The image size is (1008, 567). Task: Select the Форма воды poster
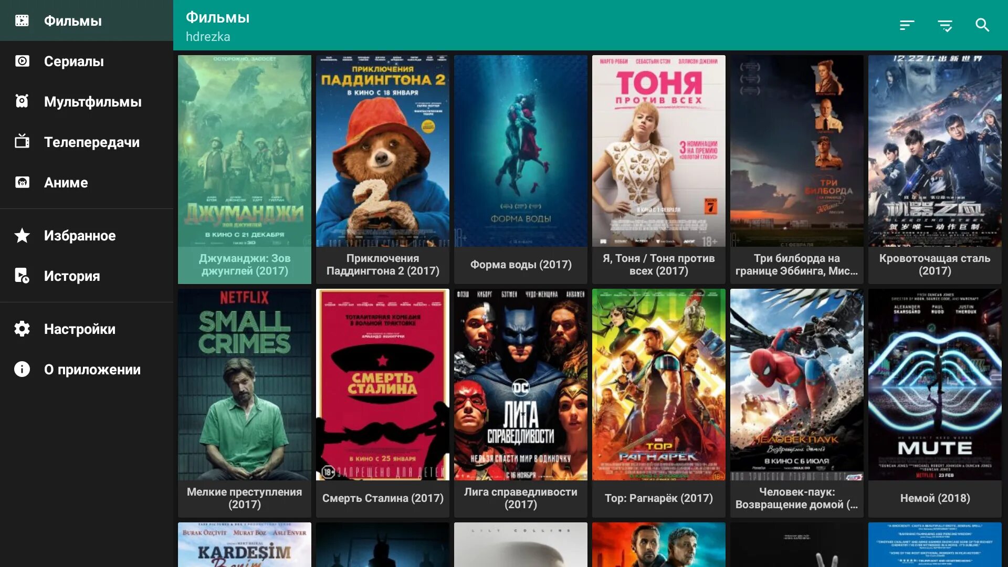coord(521,151)
